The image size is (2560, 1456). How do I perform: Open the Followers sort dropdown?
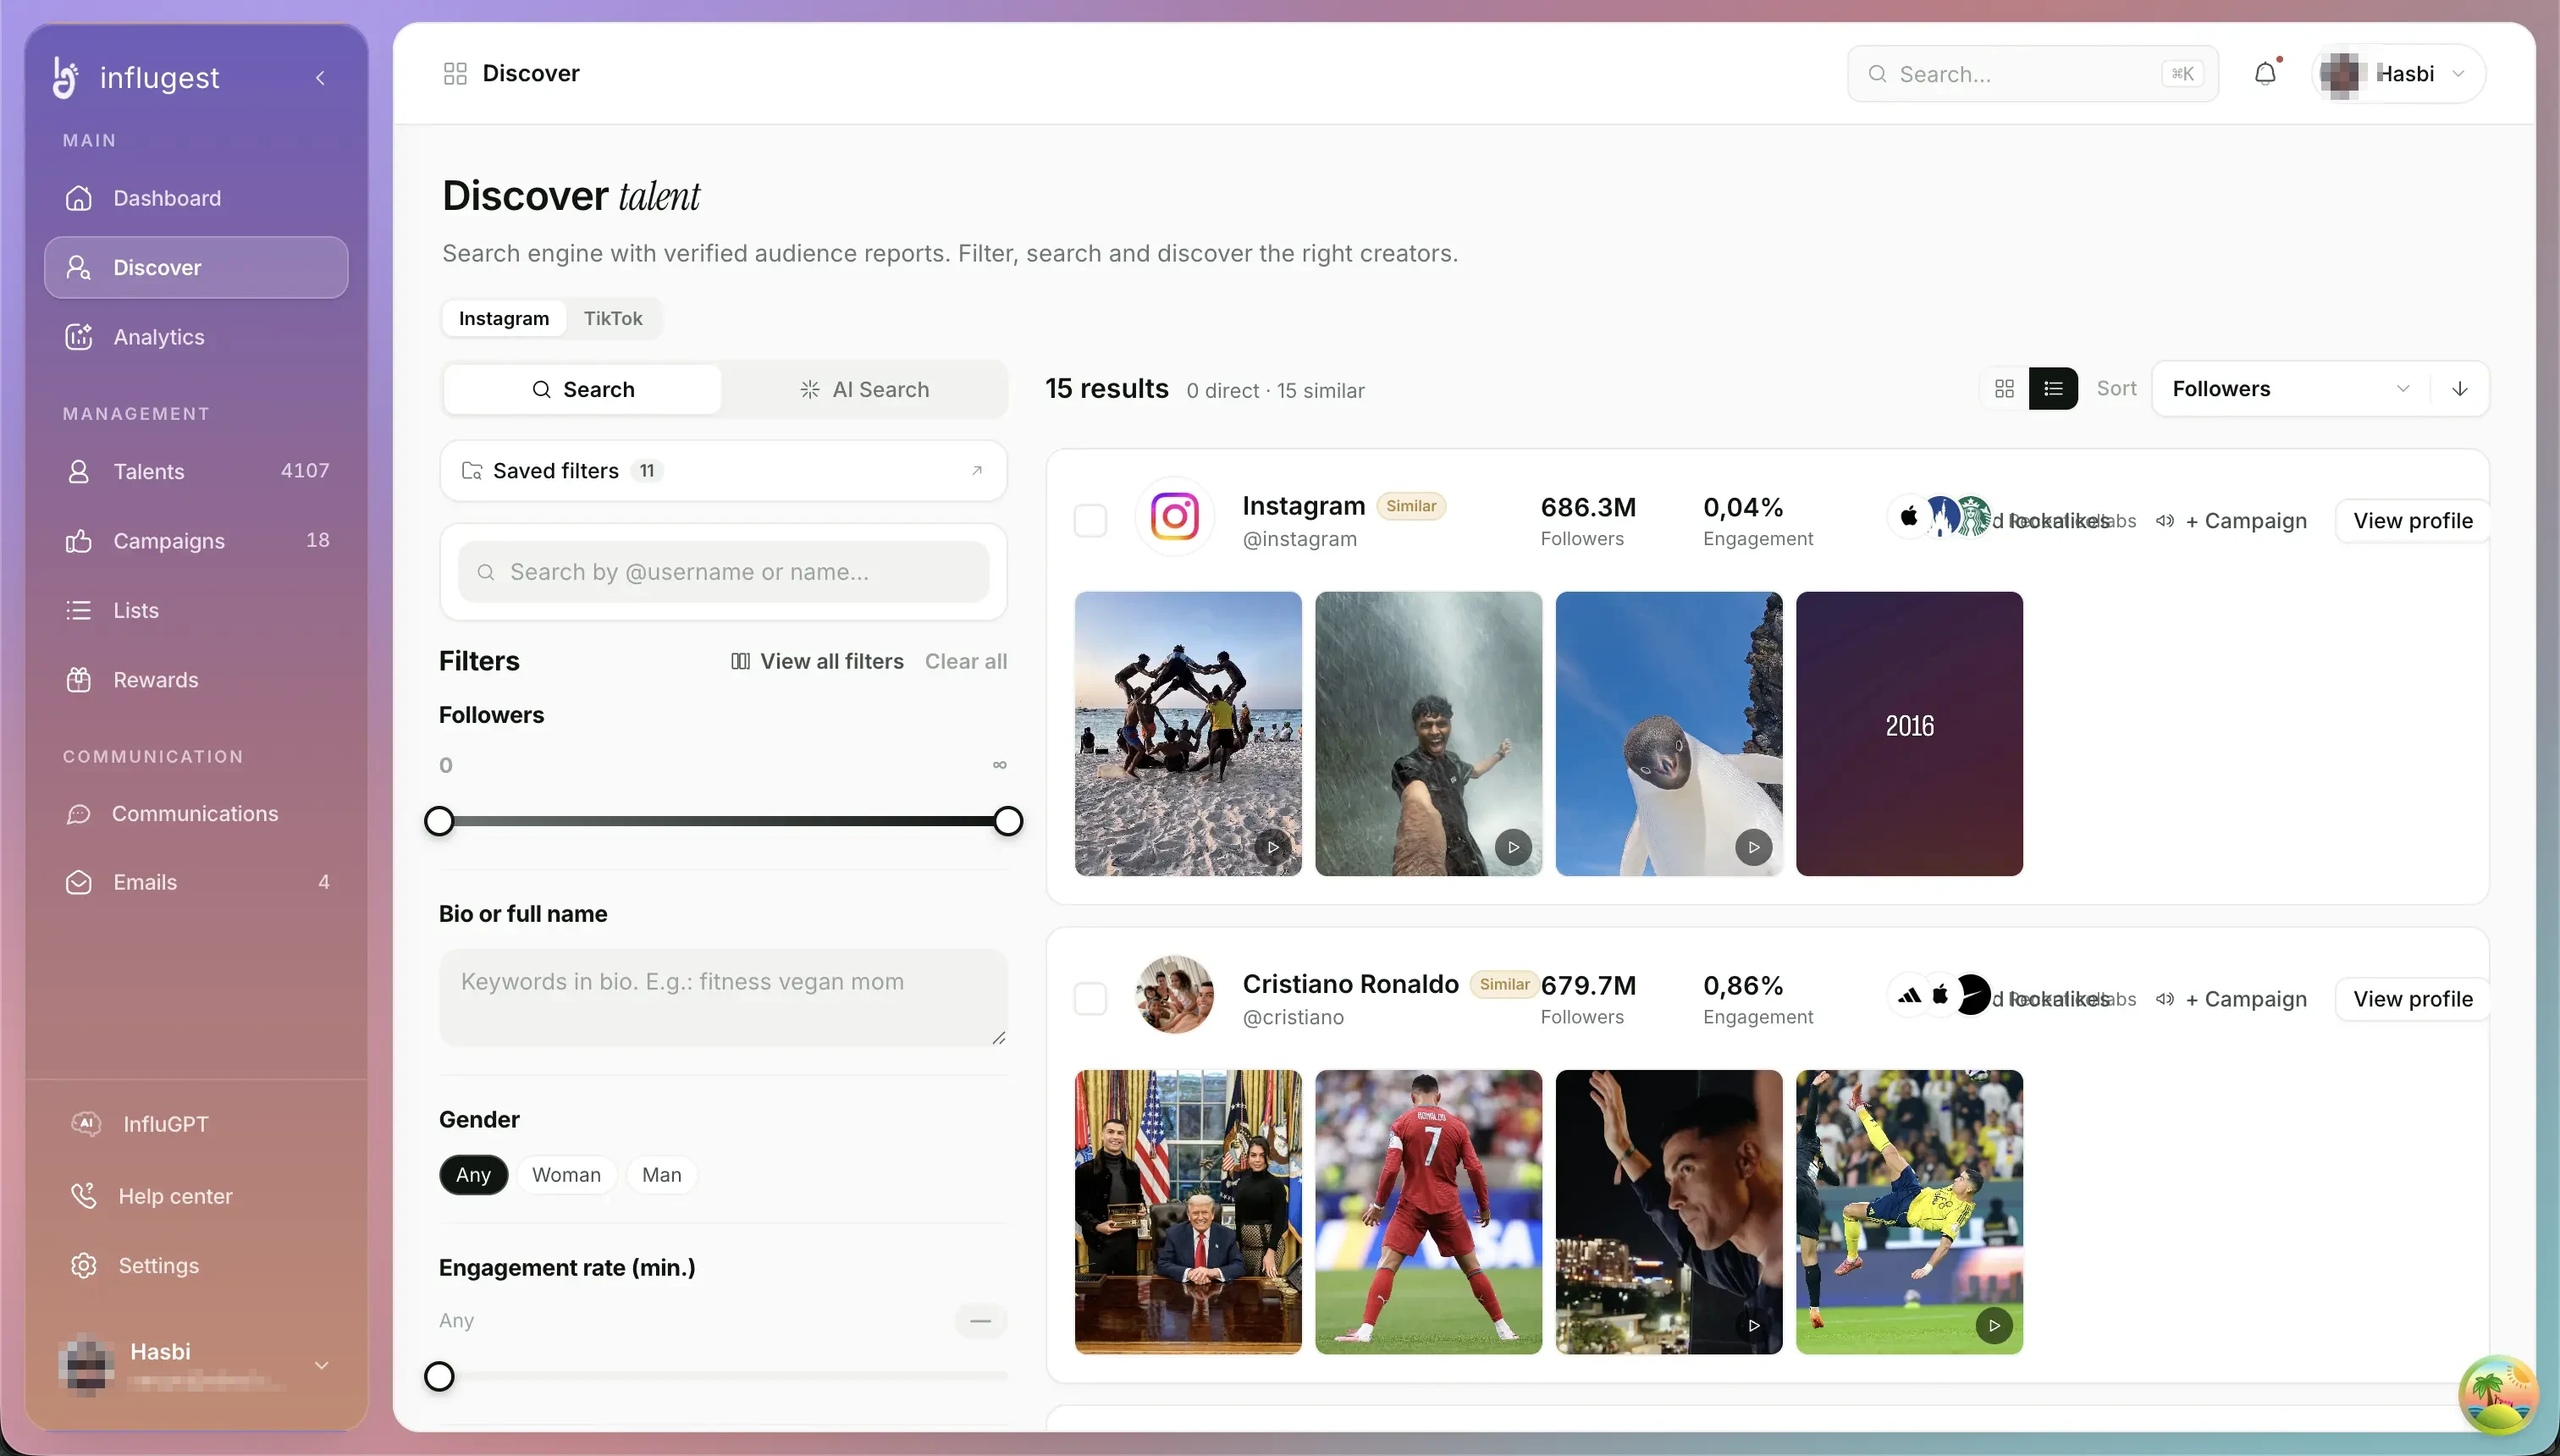click(2291, 388)
